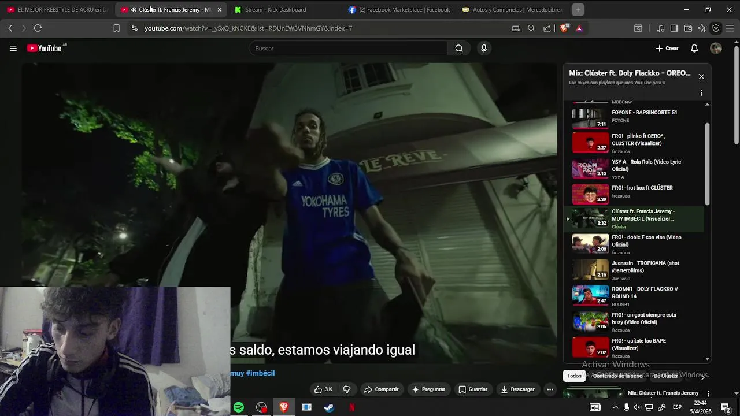Open Brave Leo AI sparkle icon

[702, 28]
